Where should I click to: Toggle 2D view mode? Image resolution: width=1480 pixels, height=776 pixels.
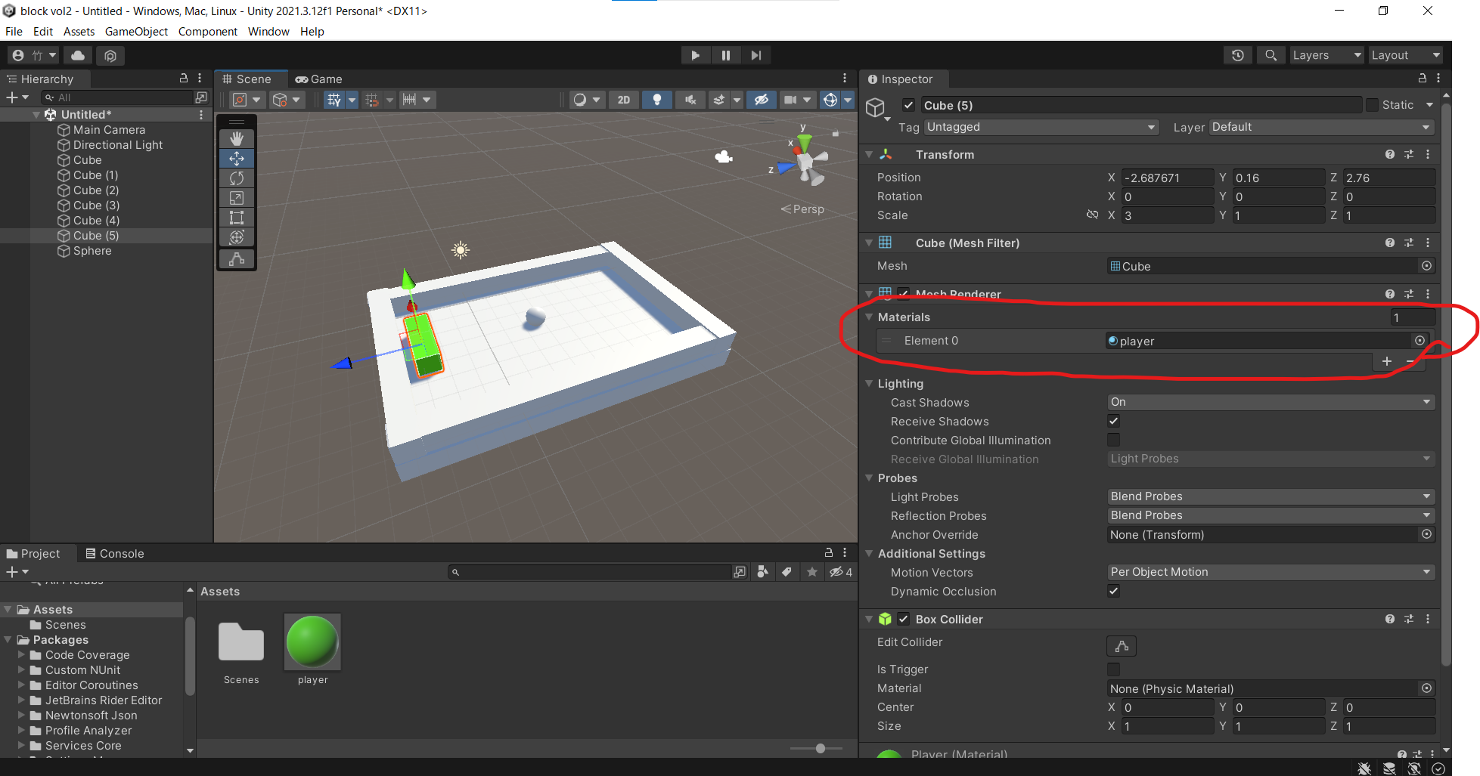[624, 100]
